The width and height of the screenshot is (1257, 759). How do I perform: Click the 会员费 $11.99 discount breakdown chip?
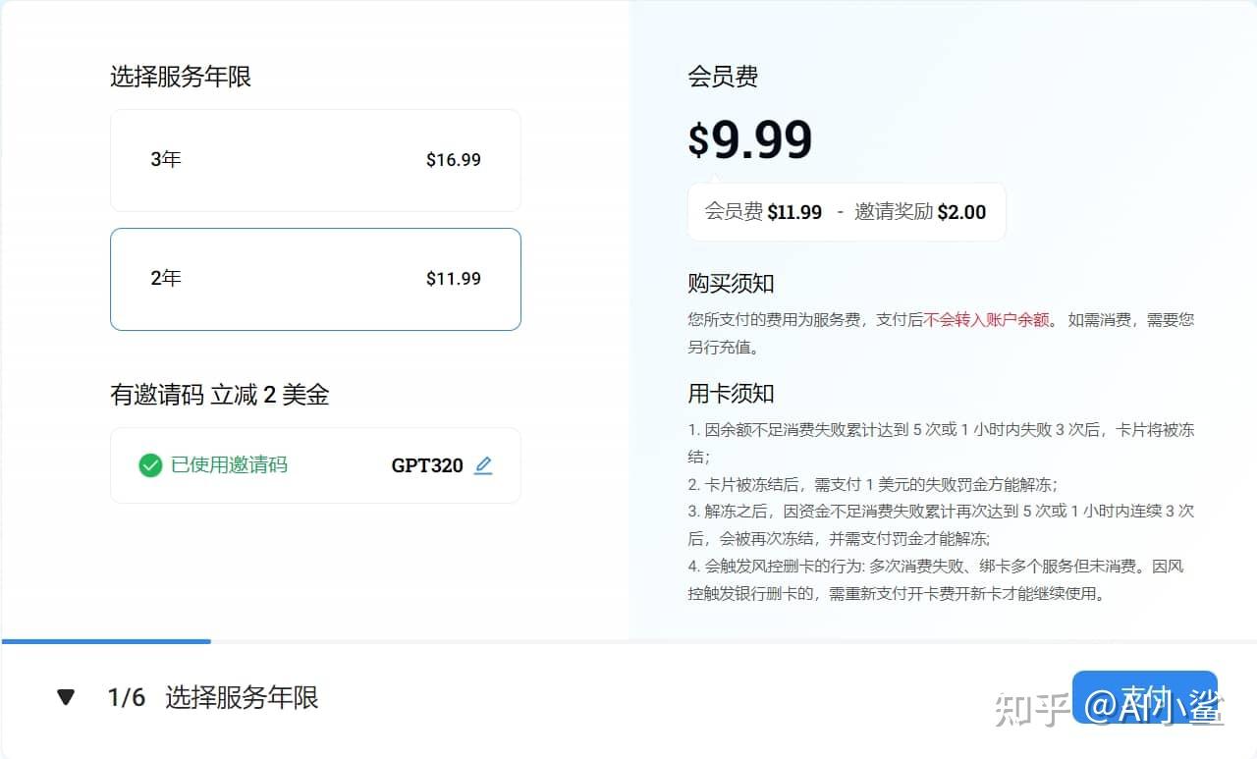(846, 211)
